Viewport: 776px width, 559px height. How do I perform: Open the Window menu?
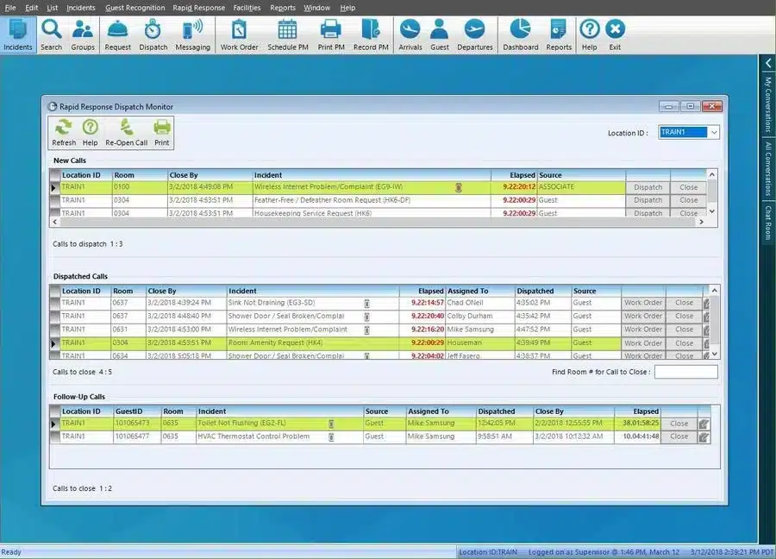pyautogui.click(x=316, y=8)
